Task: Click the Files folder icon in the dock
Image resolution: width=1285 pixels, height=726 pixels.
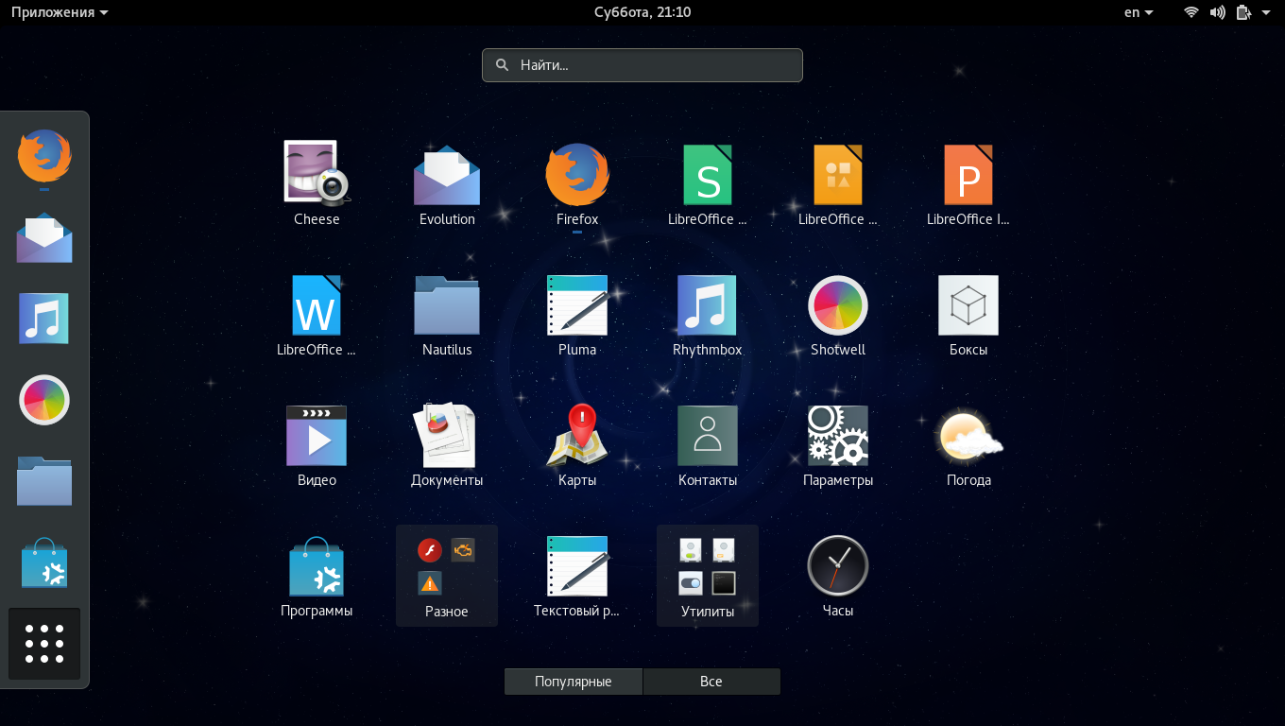Action: pyautogui.click(x=44, y=481)
